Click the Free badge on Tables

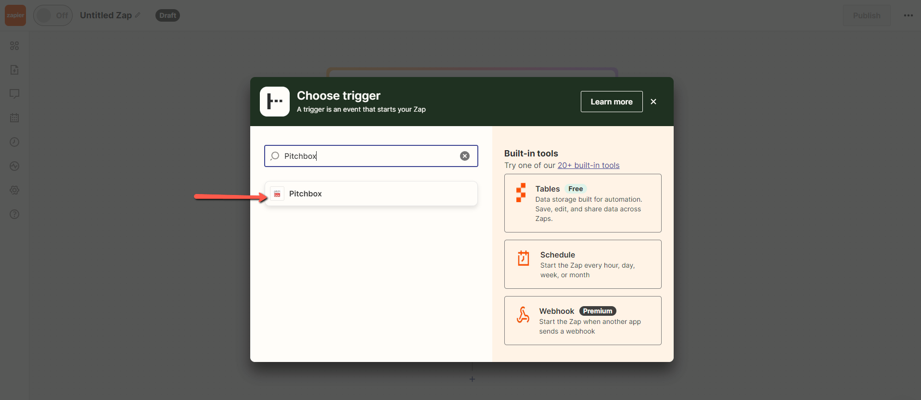[576, 189]
